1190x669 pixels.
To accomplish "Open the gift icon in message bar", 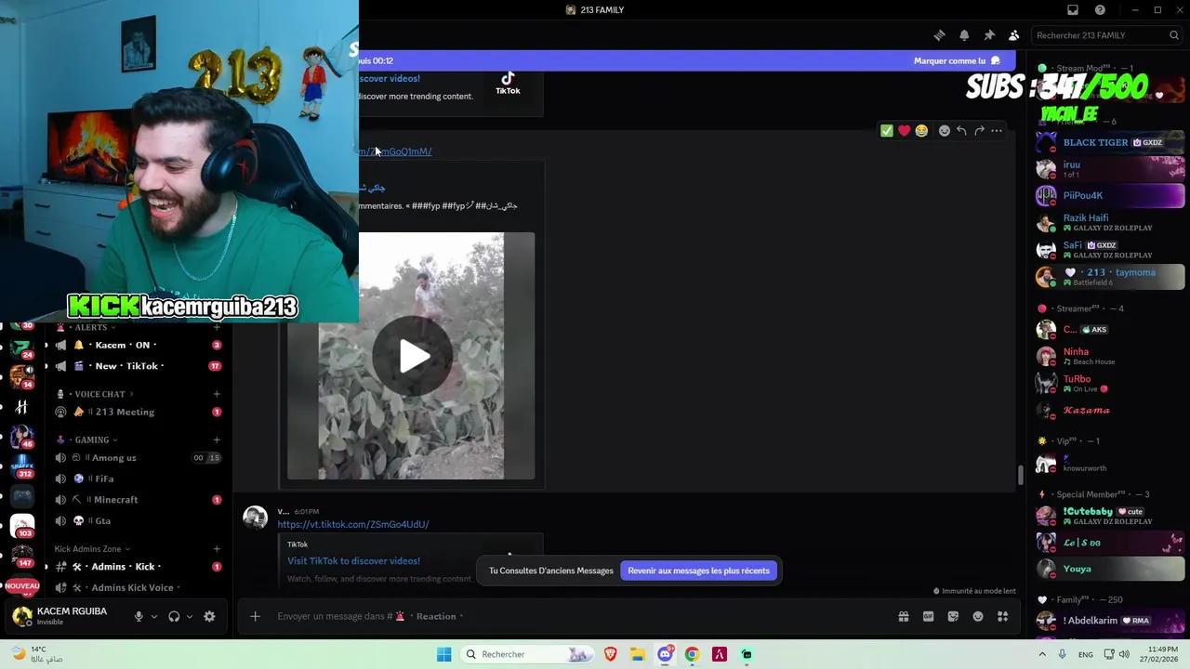I will click(x=903, y=616).
